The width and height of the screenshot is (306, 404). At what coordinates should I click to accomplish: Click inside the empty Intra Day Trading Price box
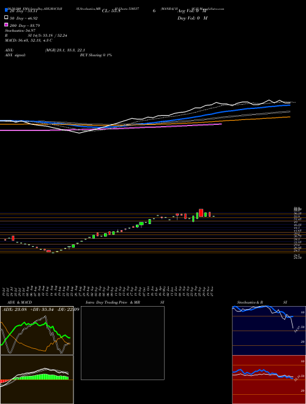122,343
